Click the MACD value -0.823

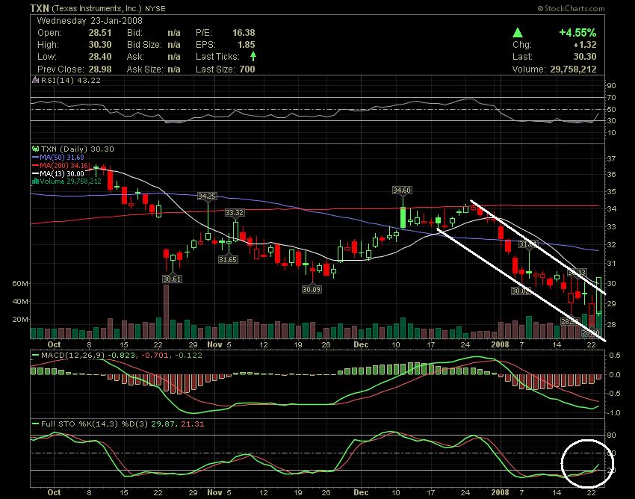[120, 356]
